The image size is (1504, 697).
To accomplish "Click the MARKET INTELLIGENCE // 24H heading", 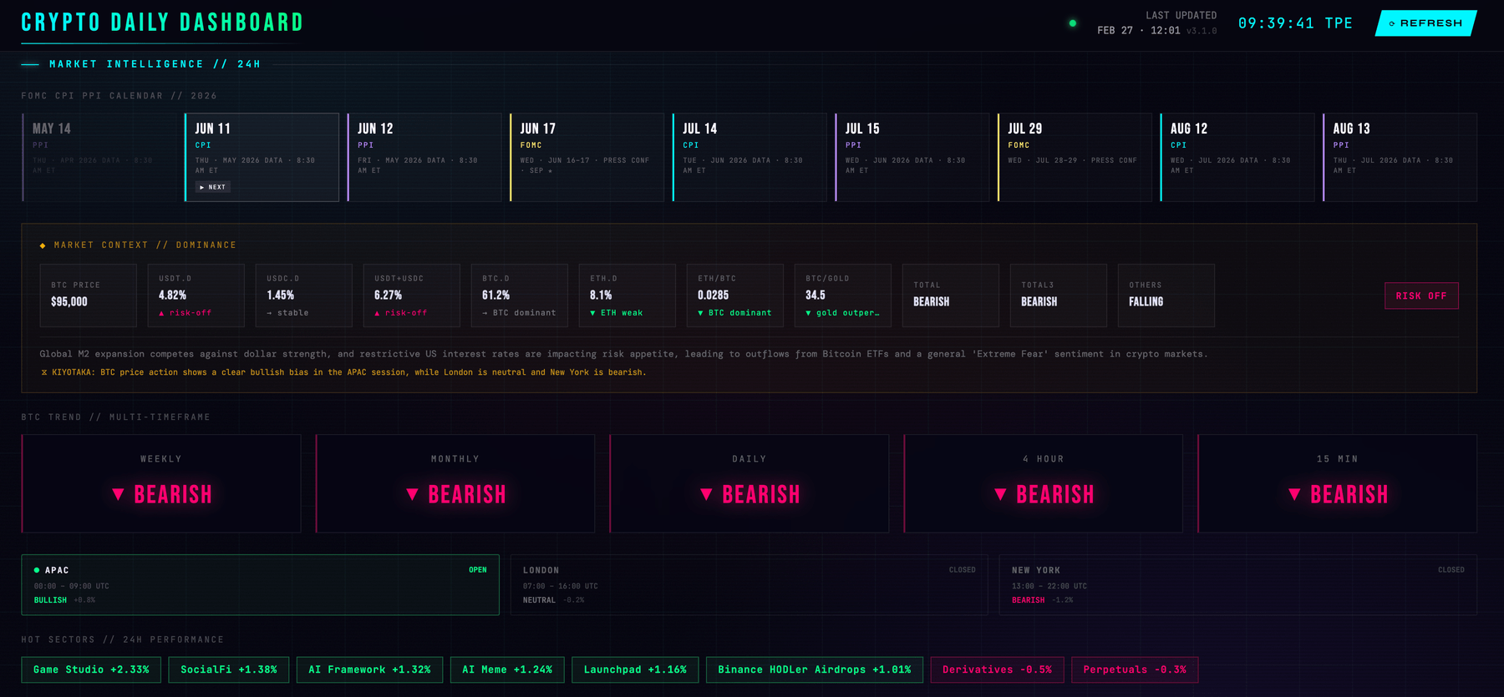I will tap(155, 64).
